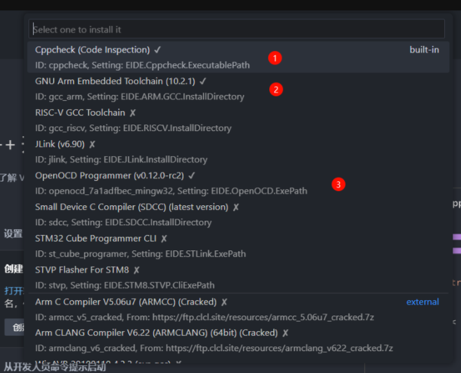Click armcc_5.06u7_cracked.7z source URL line

(205, 317)
